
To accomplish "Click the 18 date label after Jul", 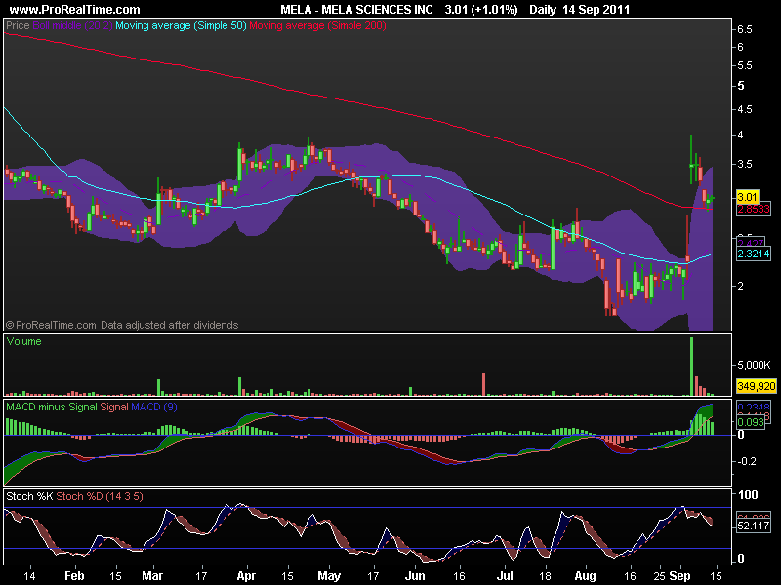I will [x=546, y=576].
